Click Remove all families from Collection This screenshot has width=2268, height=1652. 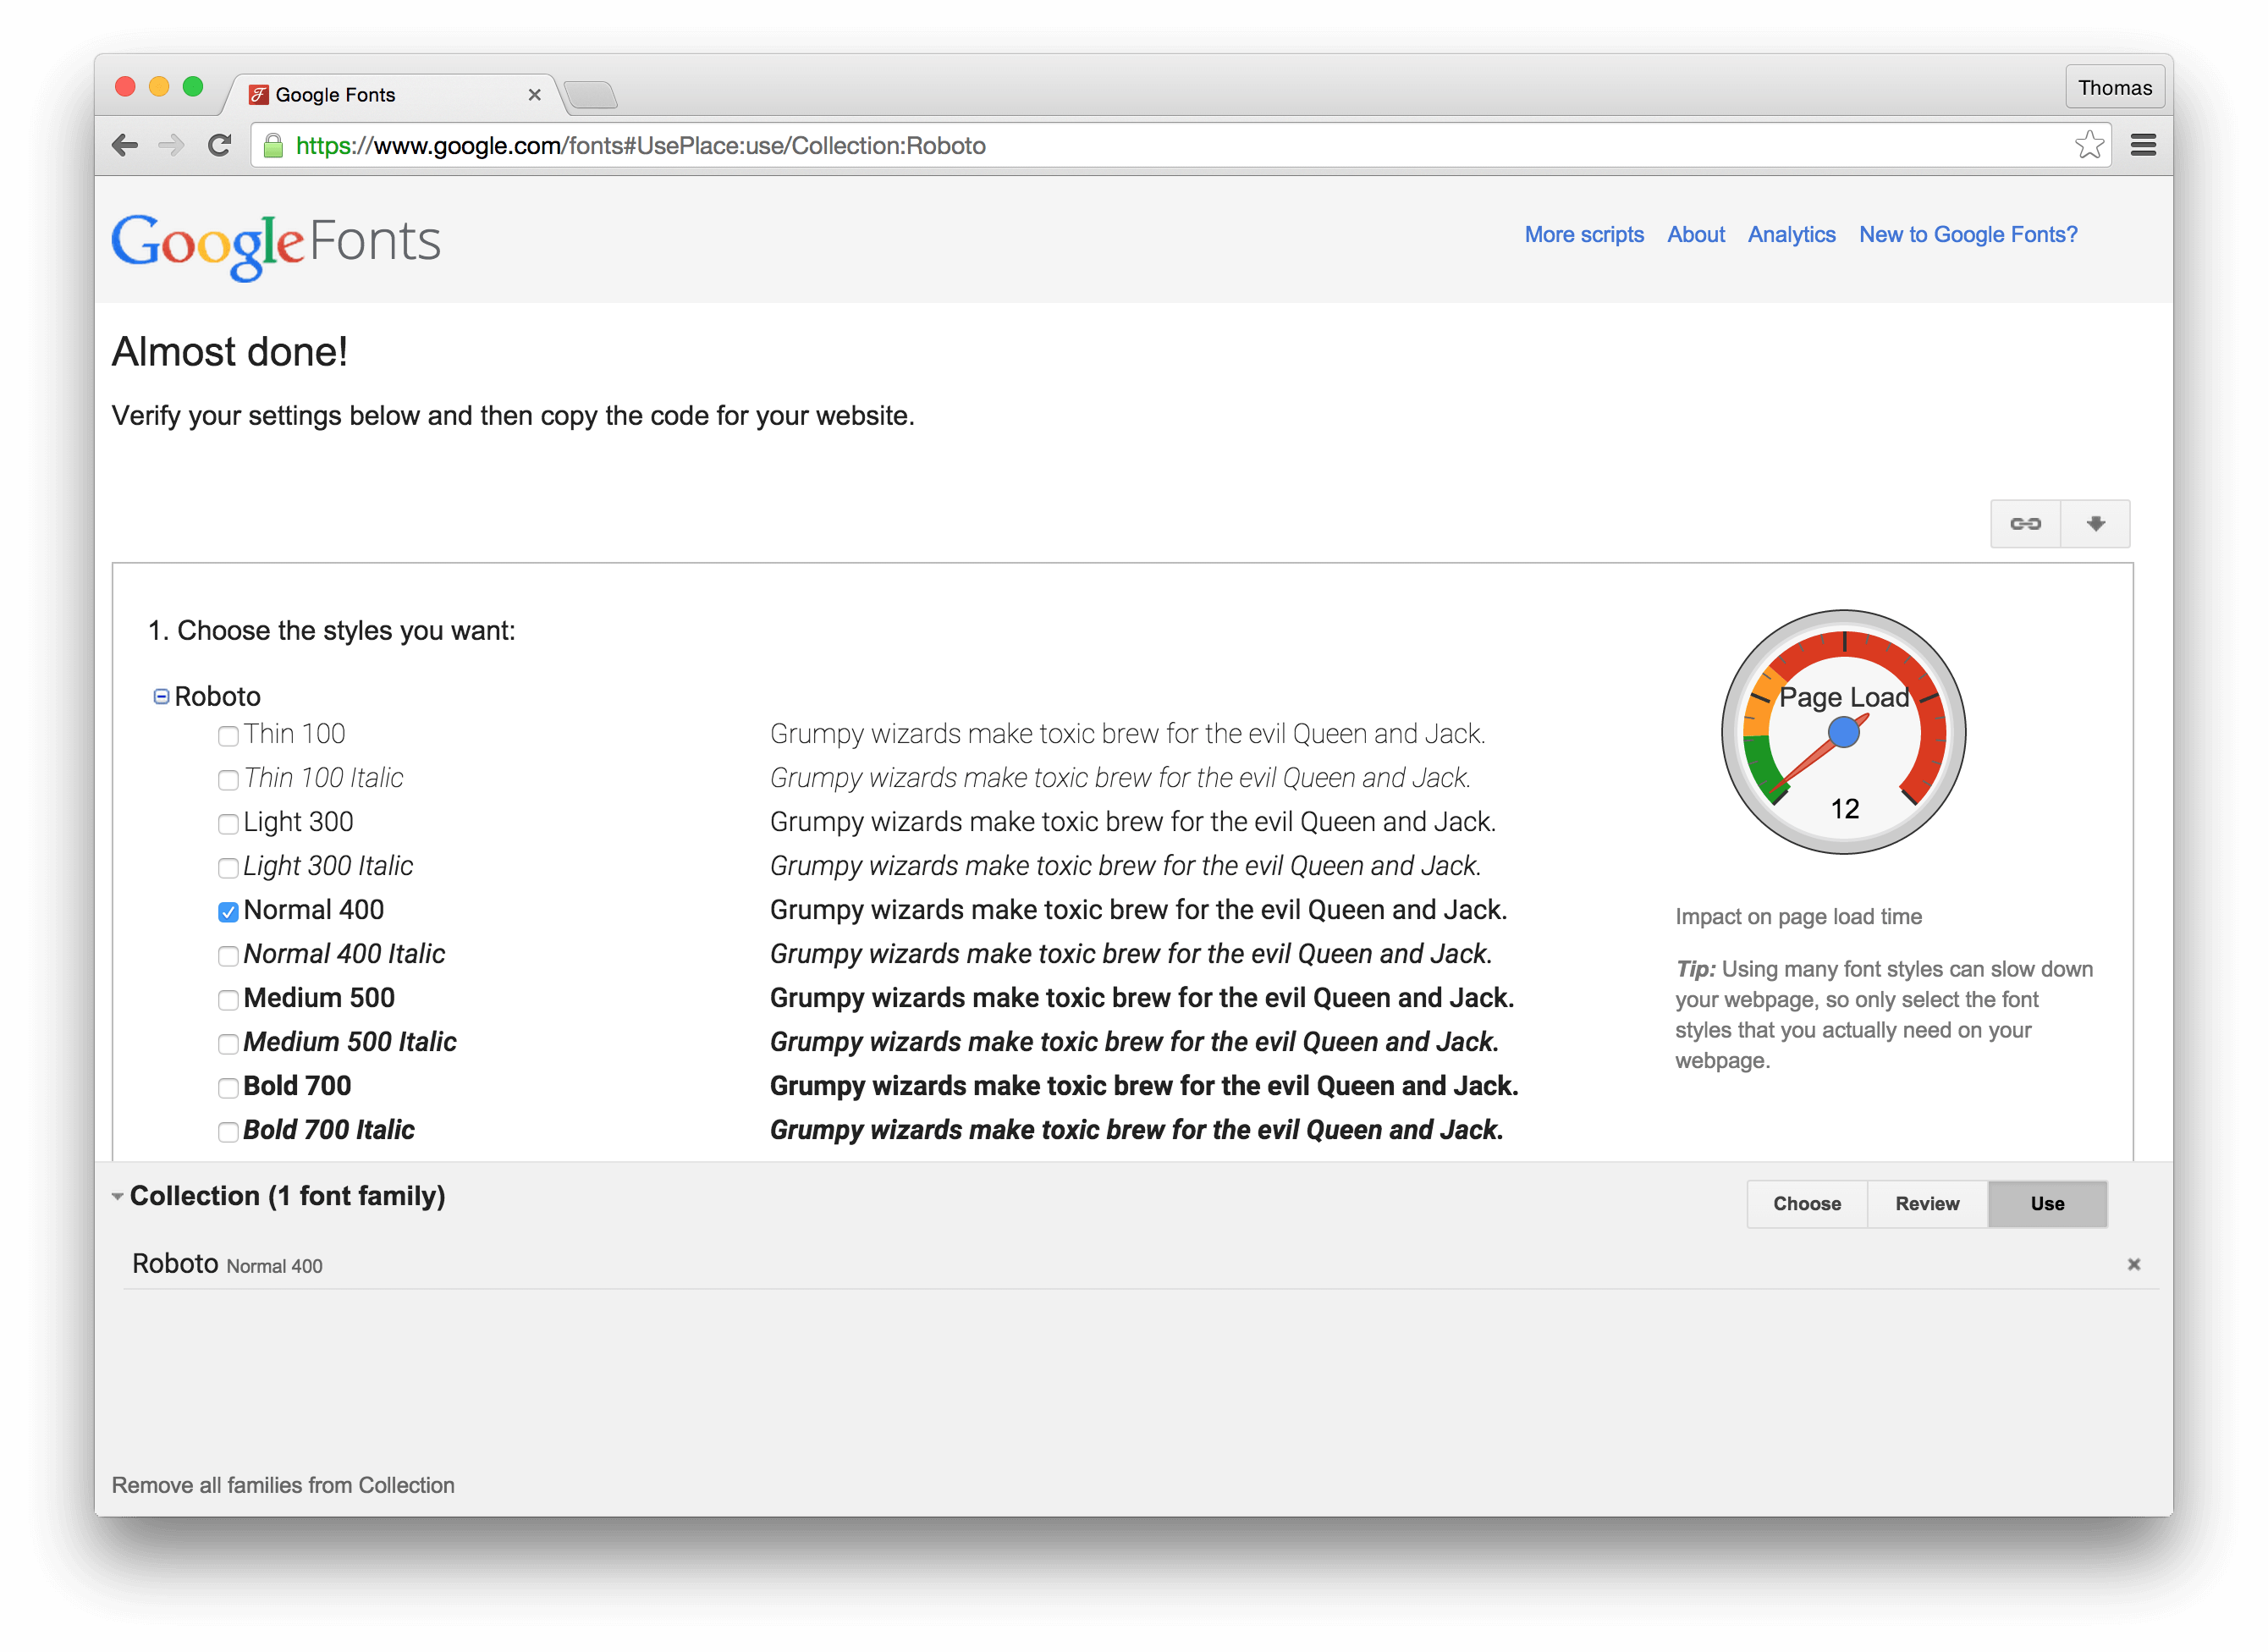coord(283,1486)
